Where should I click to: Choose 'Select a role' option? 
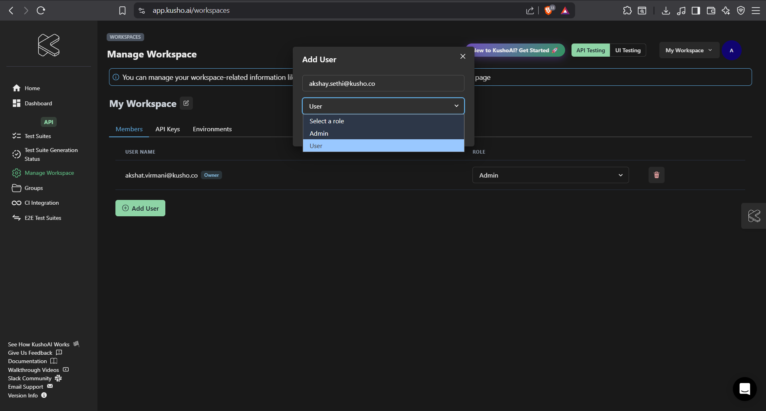pos(383,121)
